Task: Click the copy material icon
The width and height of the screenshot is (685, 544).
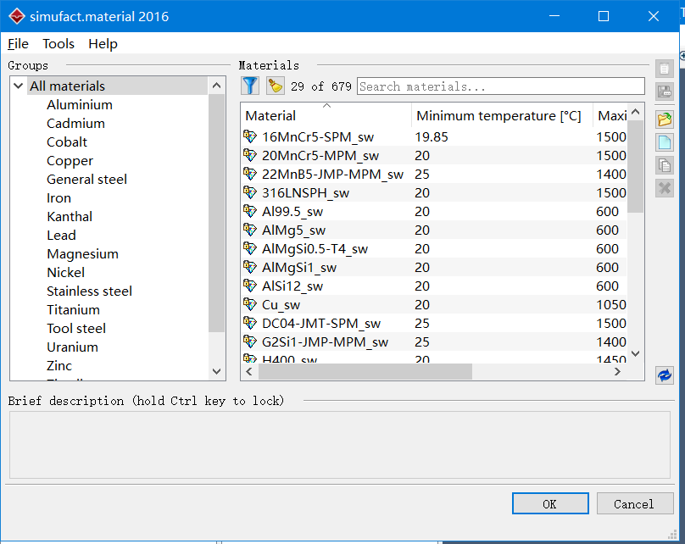Action: click(665, 165)
